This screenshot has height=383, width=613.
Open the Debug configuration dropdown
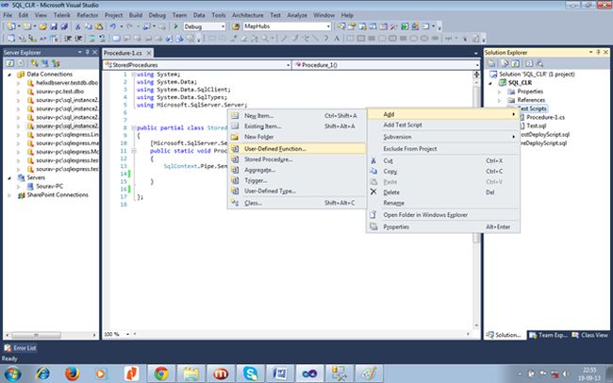tap(224, 26)
